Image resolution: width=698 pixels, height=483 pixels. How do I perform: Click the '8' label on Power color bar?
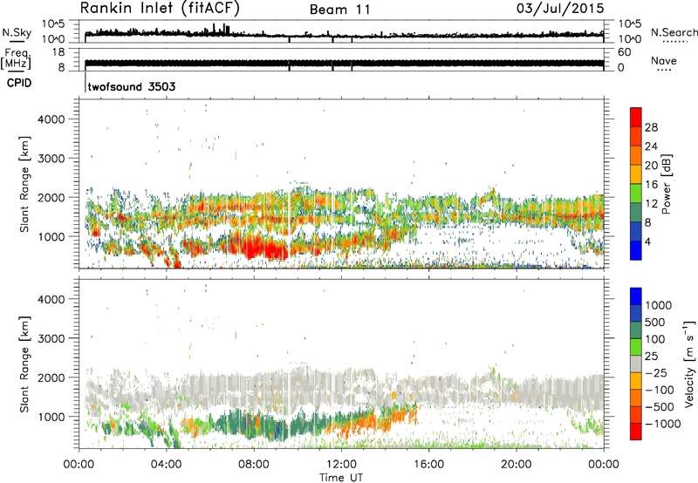[x=648, y=223]
